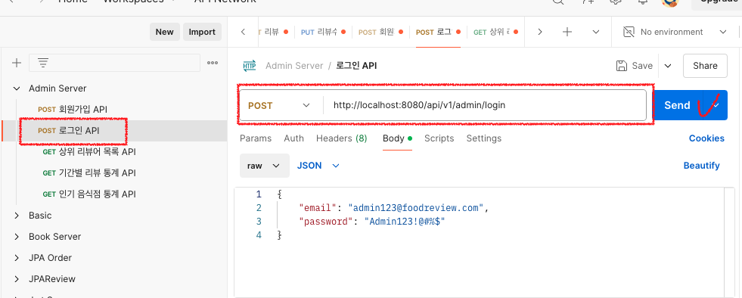Send the POST login request
The width and height of the screenshot is (742, 298).
[677, 105]
